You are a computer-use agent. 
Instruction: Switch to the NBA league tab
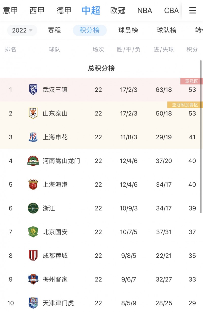click(145, 10)
